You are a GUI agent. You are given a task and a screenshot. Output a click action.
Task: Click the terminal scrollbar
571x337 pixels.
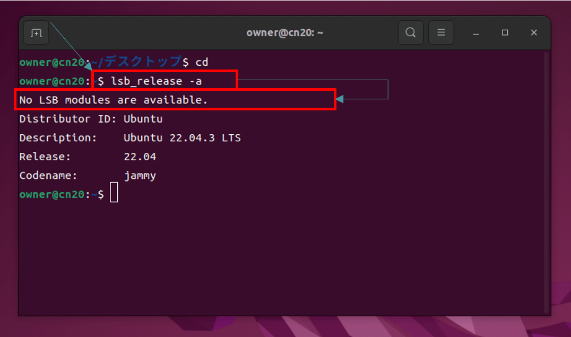(546, 182)
